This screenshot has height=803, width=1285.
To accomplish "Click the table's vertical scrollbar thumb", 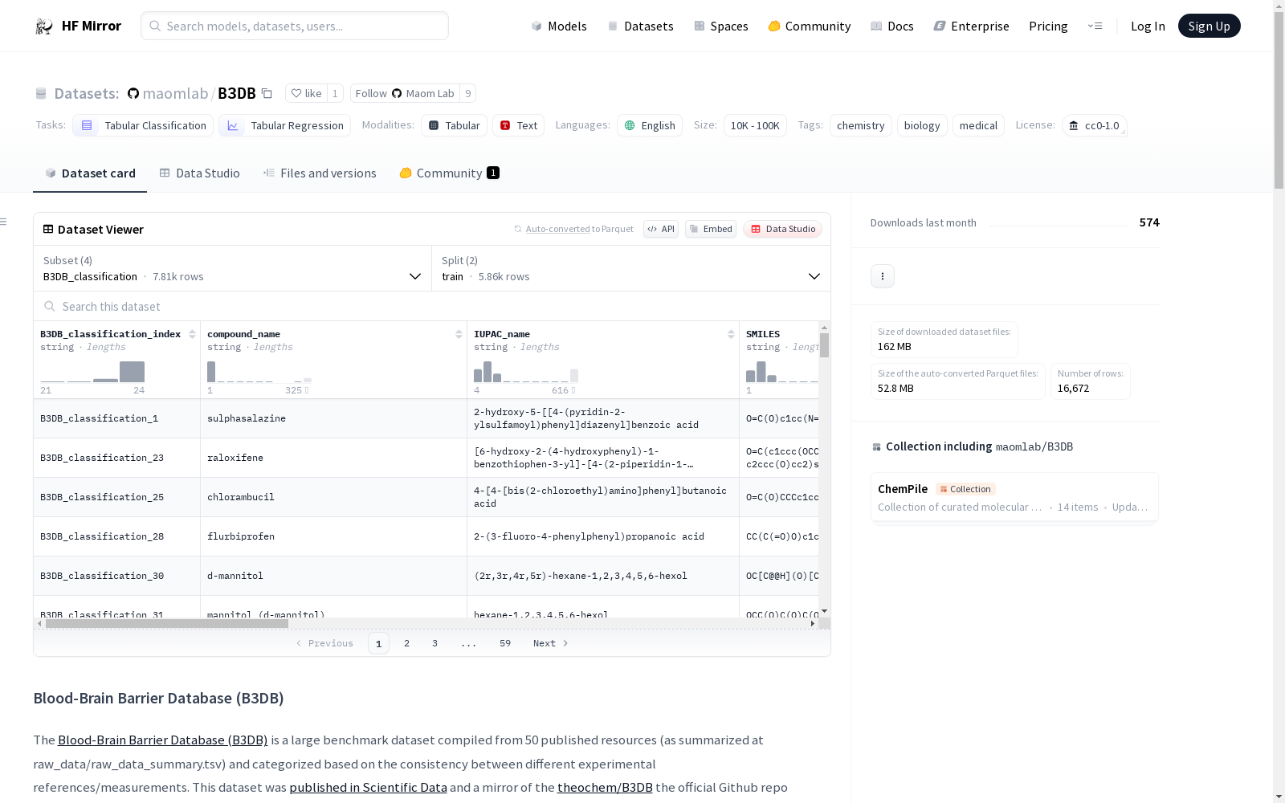I will pyautogui.click(x=824, y=345).
